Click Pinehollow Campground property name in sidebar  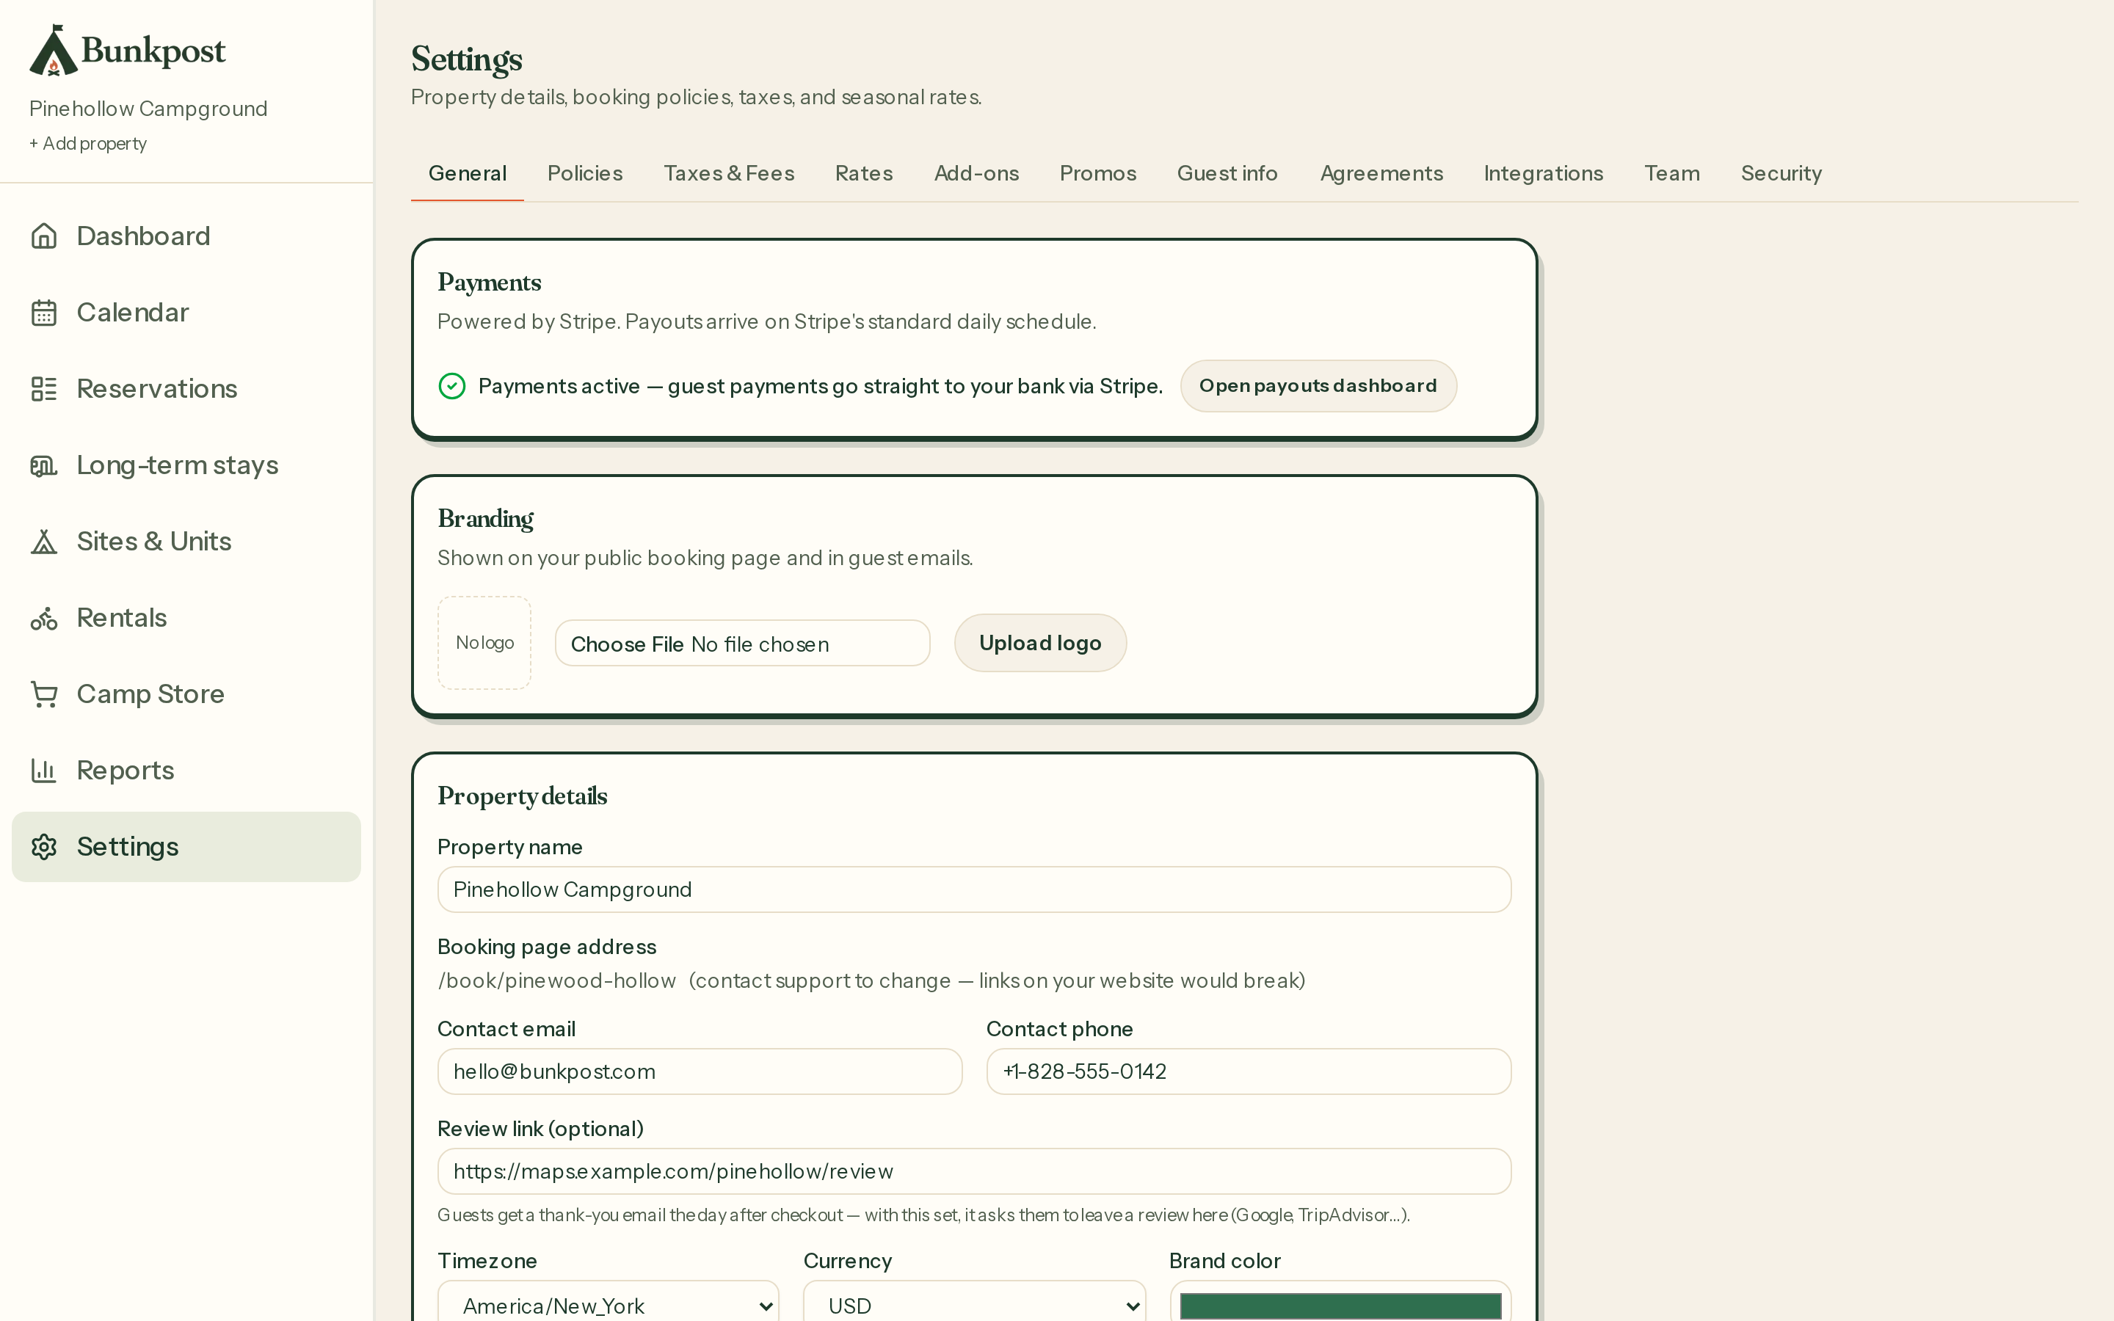click(148, 109)
